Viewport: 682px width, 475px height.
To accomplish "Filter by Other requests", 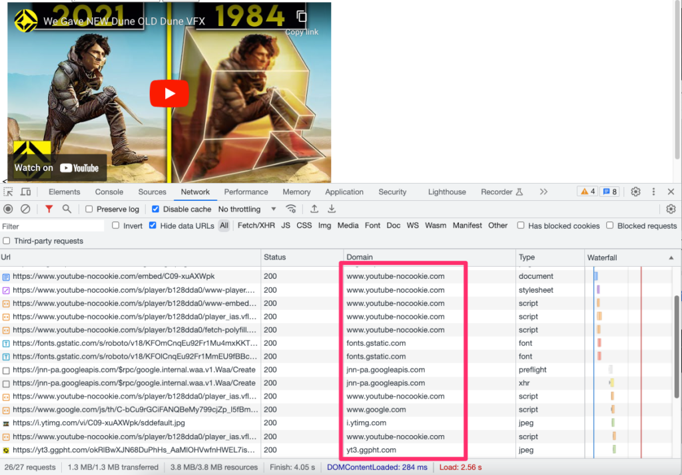I will click(x=498, y=226).
